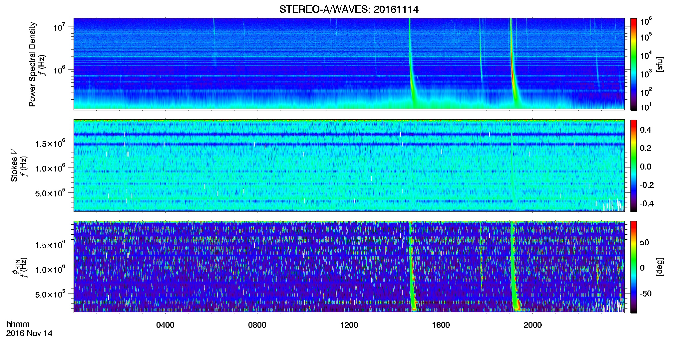The image size is (698, 359).
Task: Click the 1200 time axis label
Action: [349, 325]
